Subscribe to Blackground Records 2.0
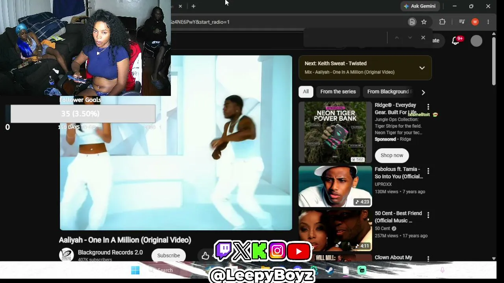Screen dimensions: 504x283 click(169, 255)
